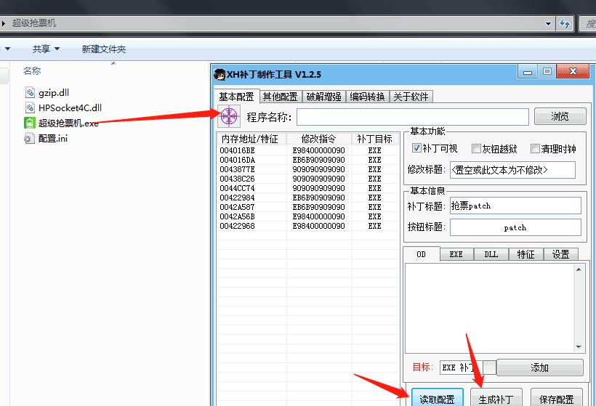
Task: Click the 保存配置 button
Action: (557, 398)
